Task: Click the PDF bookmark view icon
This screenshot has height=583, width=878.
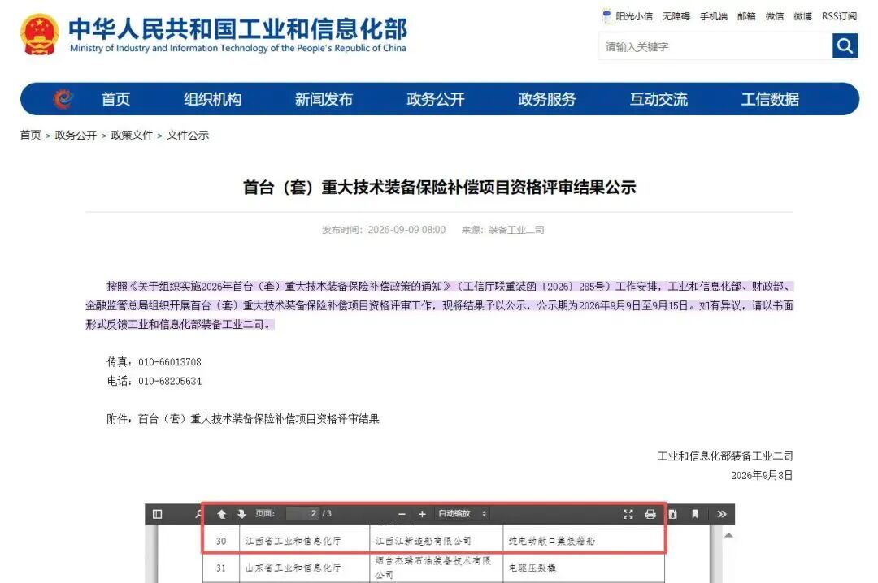Action: [695, 514]
